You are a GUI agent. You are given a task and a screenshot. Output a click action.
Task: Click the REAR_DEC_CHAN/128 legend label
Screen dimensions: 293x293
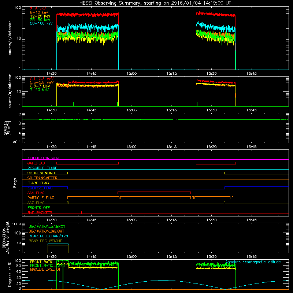click(x=48, y=236)
